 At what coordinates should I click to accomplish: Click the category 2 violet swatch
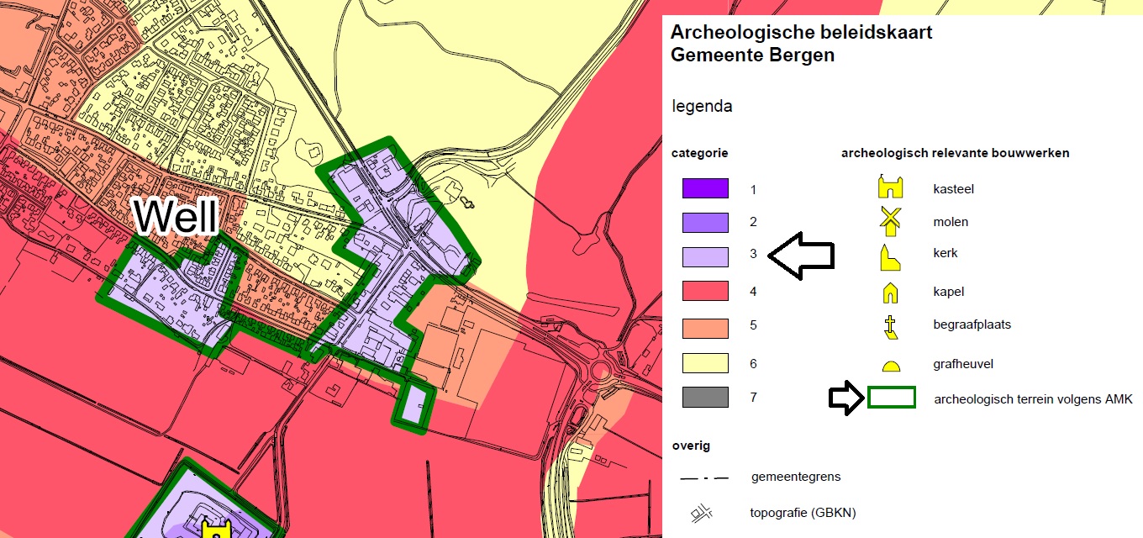705,223
